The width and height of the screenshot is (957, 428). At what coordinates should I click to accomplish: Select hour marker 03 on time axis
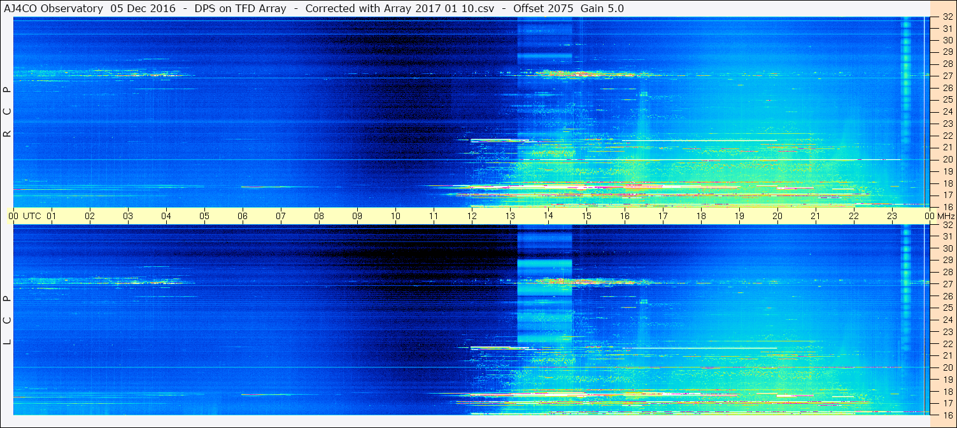tap(128, 216)
